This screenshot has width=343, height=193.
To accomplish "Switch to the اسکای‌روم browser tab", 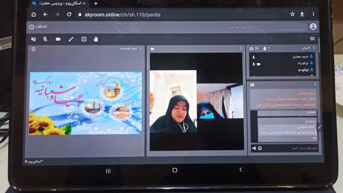I will [59, 3].
